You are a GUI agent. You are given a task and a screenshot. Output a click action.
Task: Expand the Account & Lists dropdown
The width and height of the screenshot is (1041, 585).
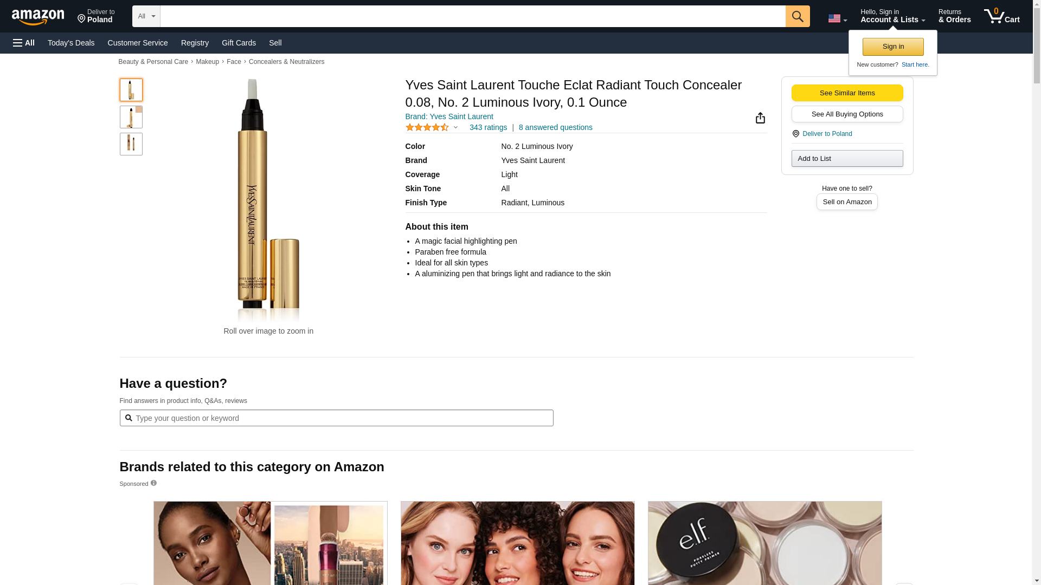892,16
